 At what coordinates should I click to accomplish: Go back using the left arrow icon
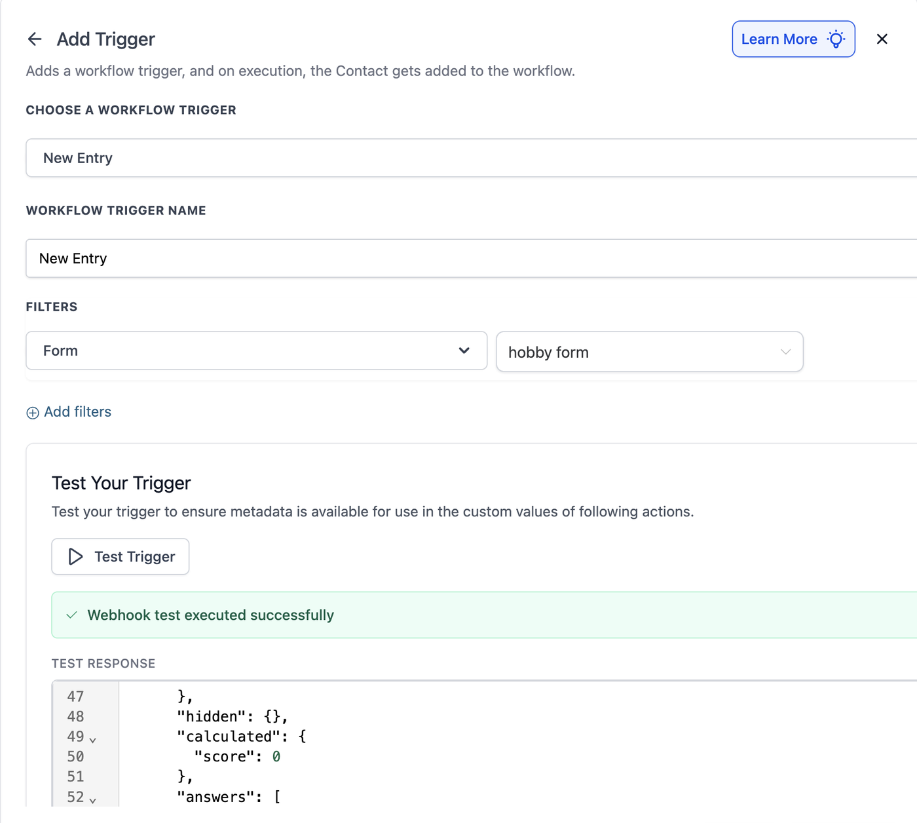click(35, 39)
